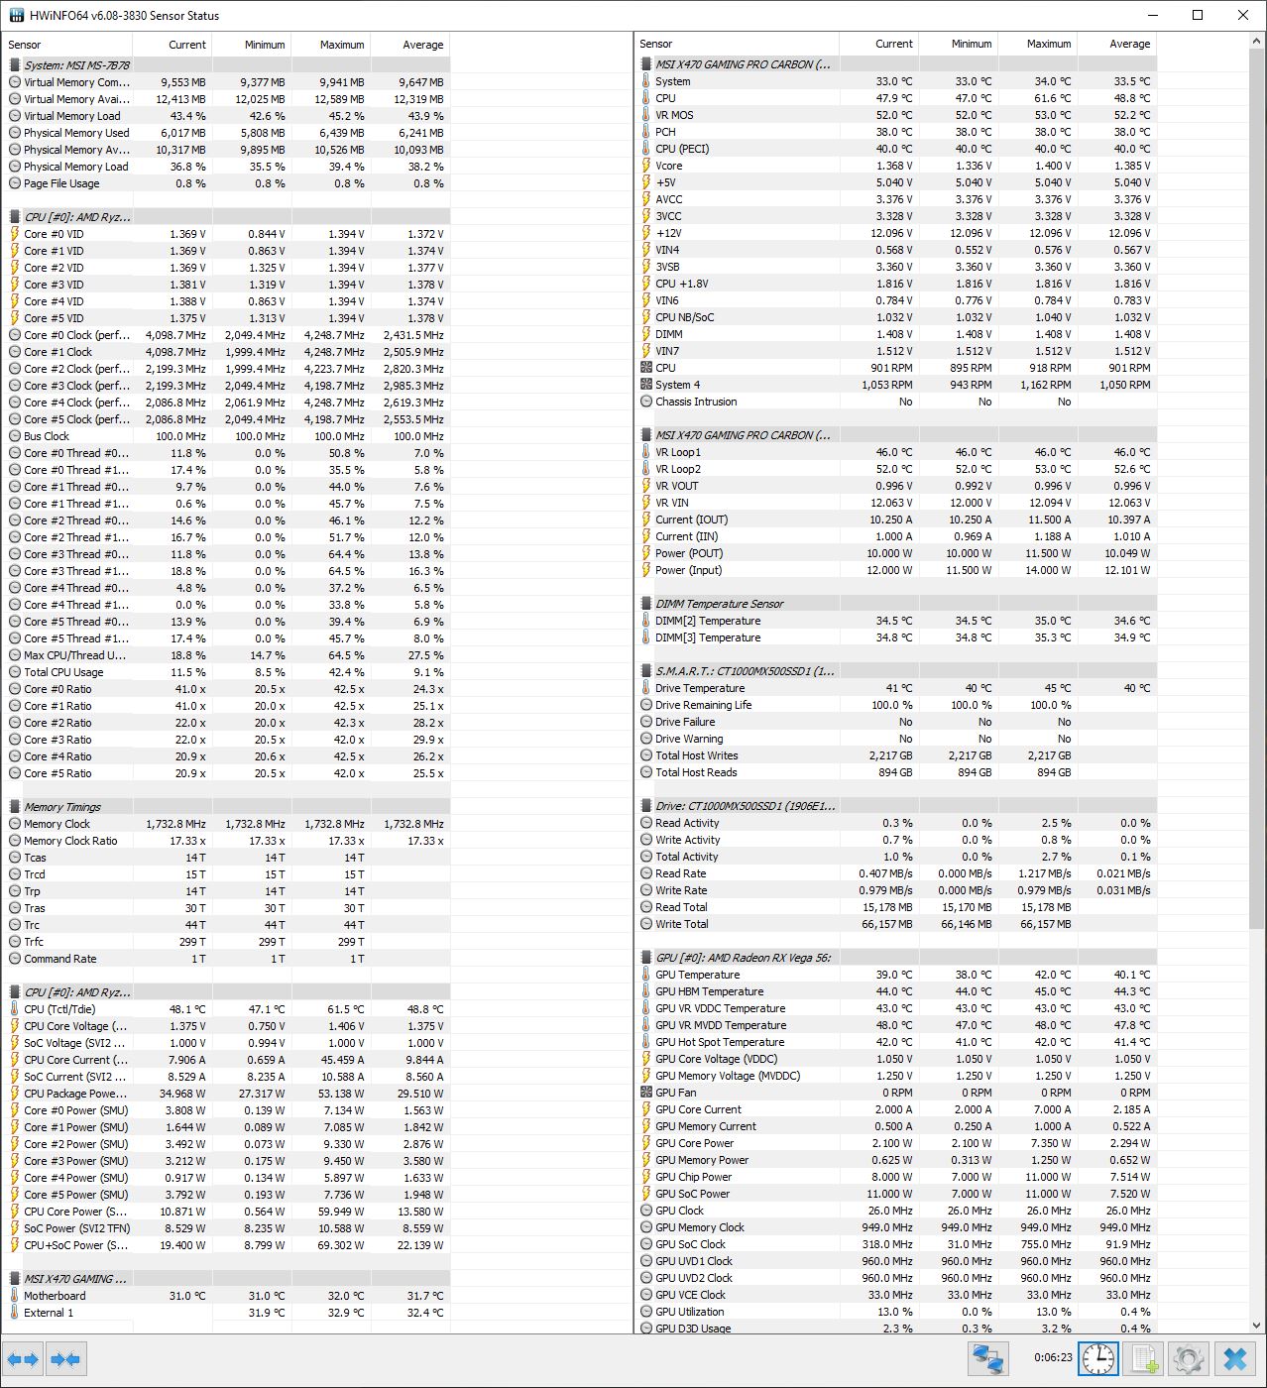This screenshot has width=1267, height=1388.
Task: Click the Current column header in left pane
Action: click(x=172, y=45)
